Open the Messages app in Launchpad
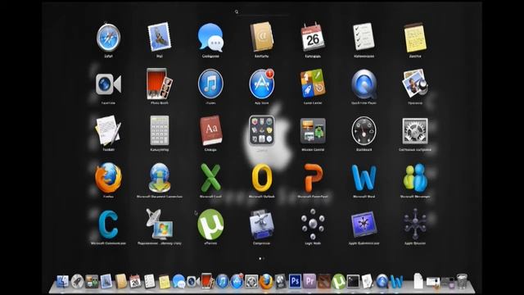The image size is (524, 295). [210, 37]
